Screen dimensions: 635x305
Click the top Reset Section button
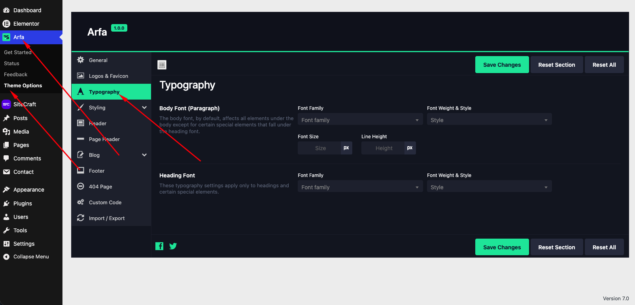(556, 65)
